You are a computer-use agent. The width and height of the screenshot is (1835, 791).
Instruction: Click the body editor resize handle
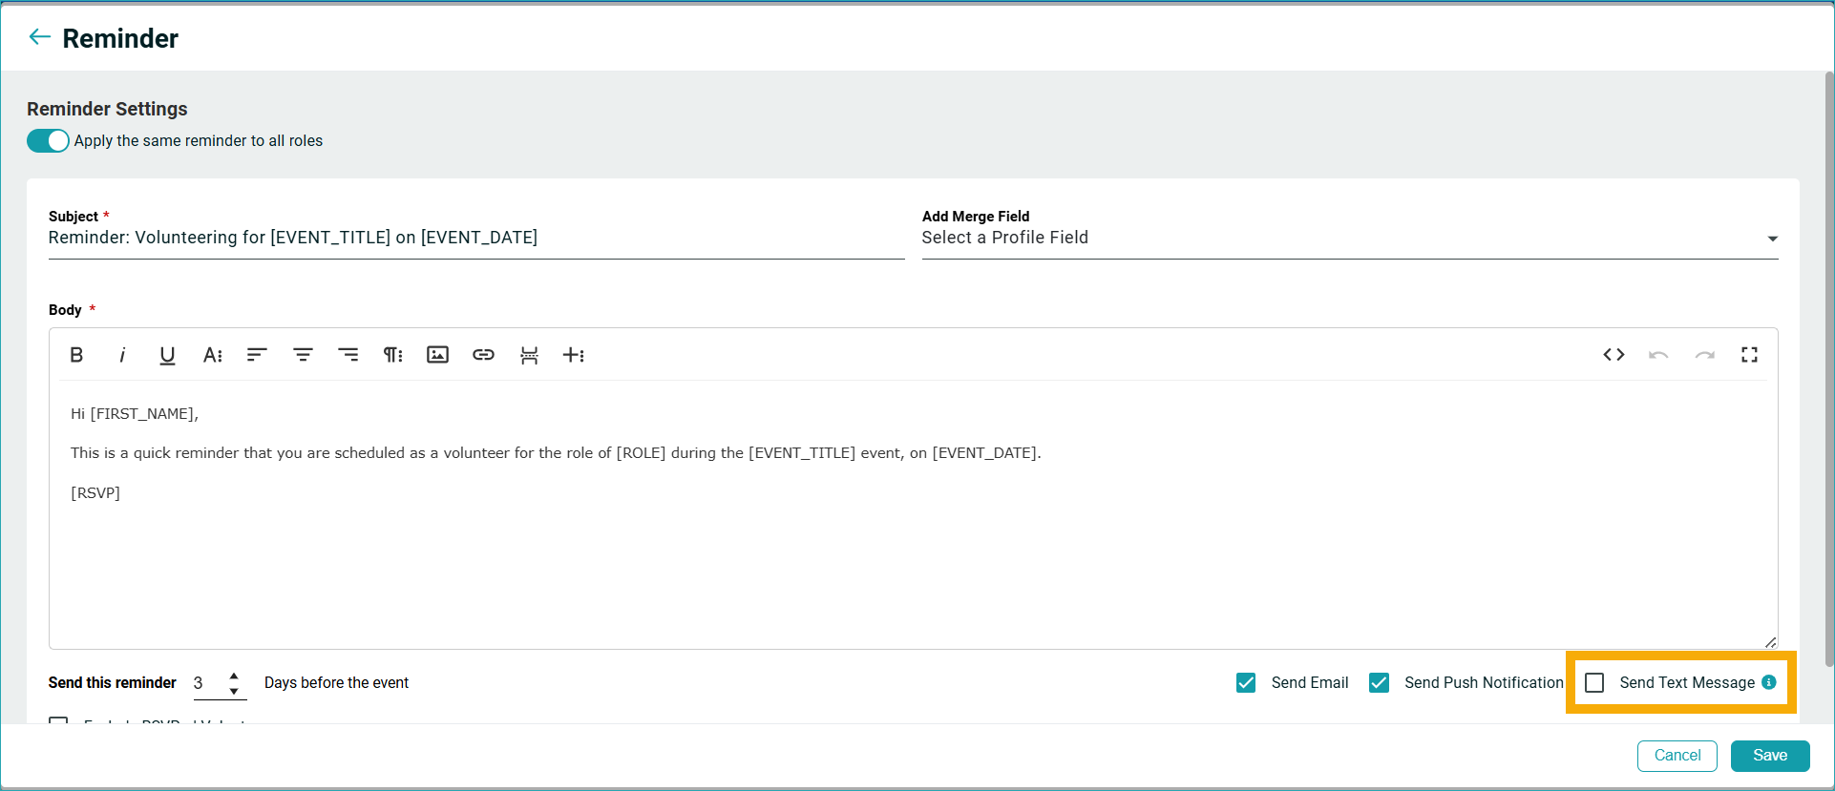1770,642
